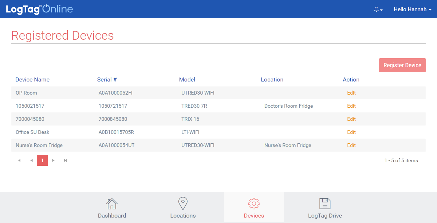Edit the OP Room device
Viewport: 437px width, 223px height.
351,93
